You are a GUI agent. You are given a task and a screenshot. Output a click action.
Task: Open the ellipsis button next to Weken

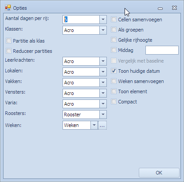pyautogui.click(x=102, y=125)
